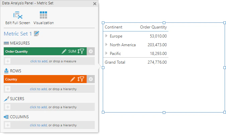
Task: Click 'click to add' link under Columns
Action: point(39,125)
